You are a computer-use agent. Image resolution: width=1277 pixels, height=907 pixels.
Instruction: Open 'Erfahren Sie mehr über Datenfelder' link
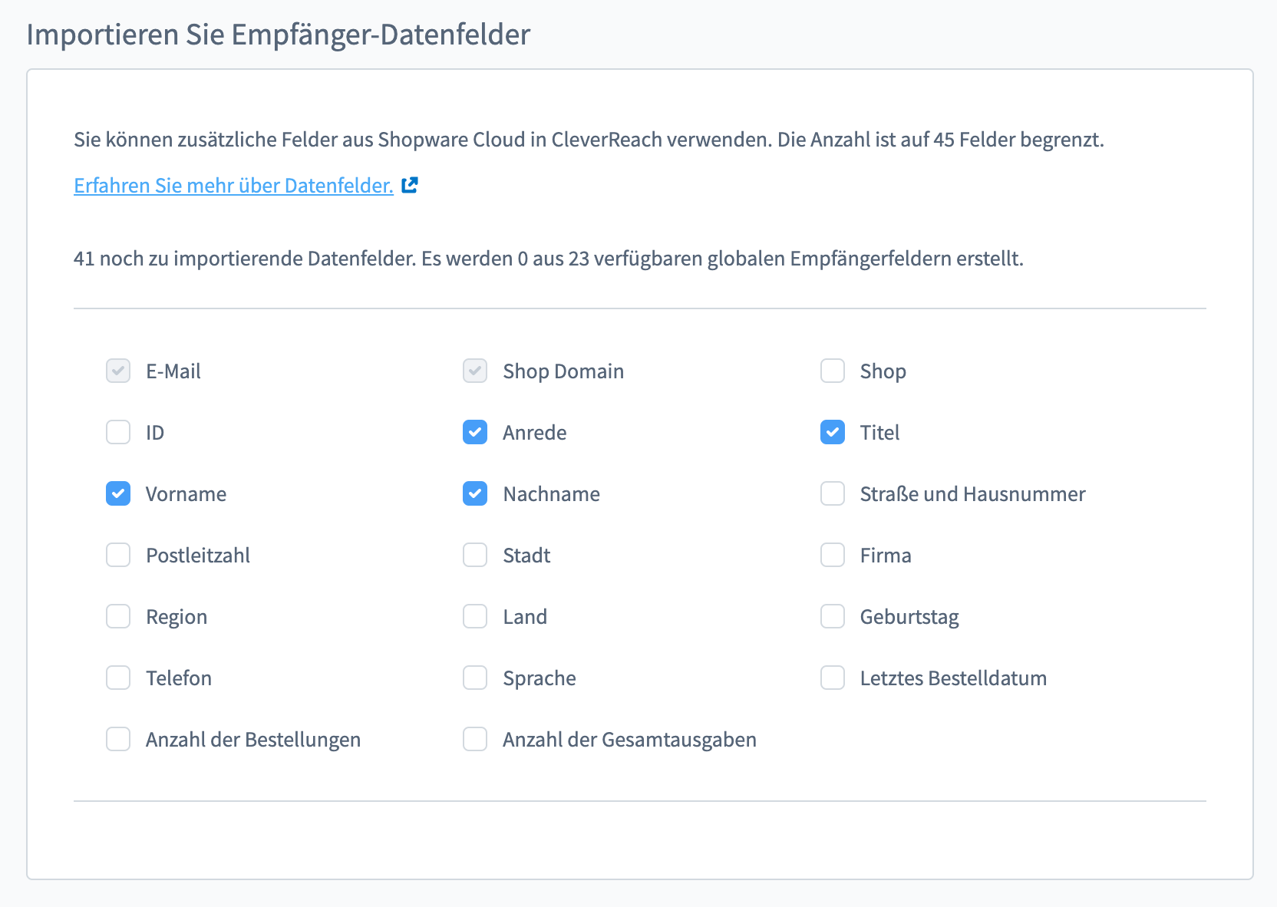tap(233, 186)
